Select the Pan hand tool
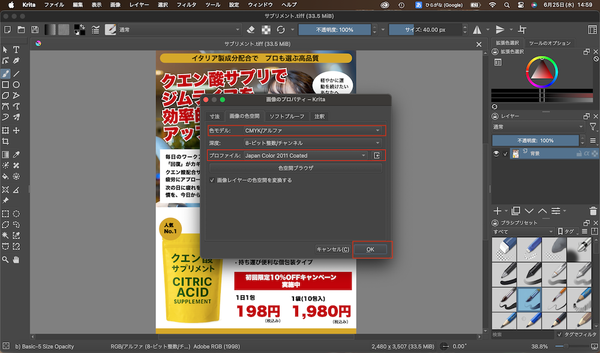 point(16,259)
